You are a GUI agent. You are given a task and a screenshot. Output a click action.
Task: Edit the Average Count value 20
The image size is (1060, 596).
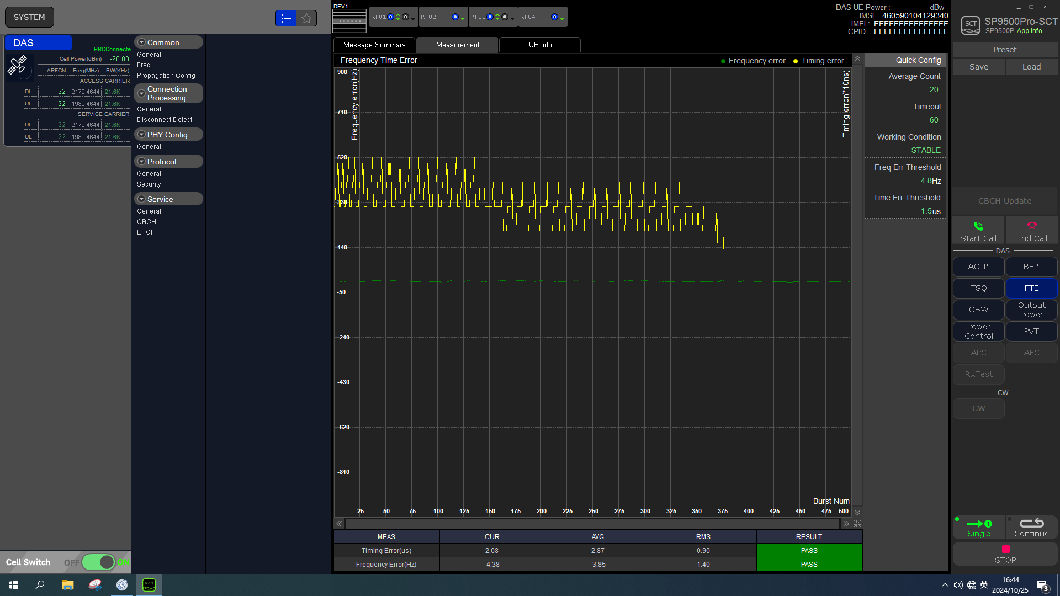934,89
